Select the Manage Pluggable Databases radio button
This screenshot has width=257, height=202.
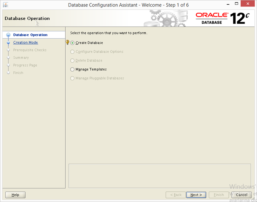pyautogui.click(x=72, y=78)
